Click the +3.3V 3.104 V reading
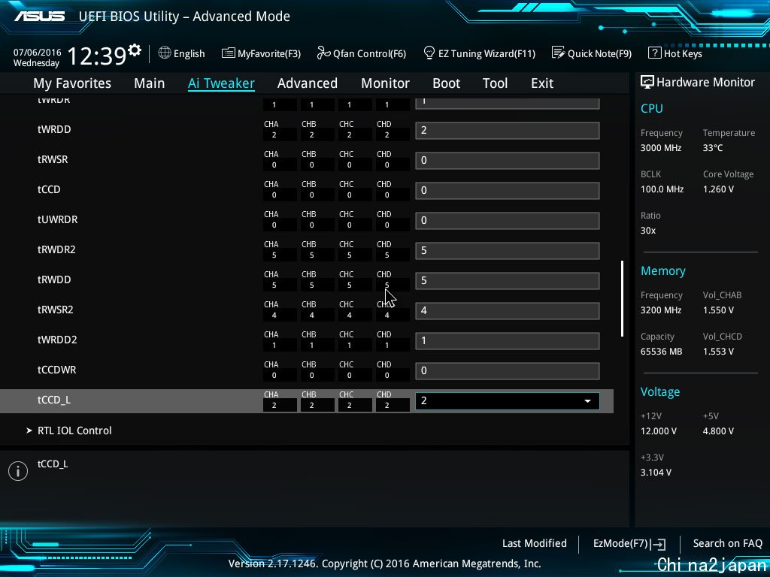770x577 pixels. (656, 472)
